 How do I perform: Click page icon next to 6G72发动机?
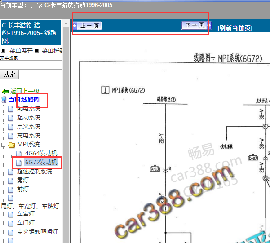click(x=19, y=163)
